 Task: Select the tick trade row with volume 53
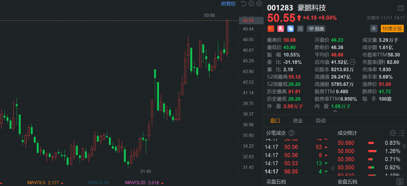[x=297, y=147]
